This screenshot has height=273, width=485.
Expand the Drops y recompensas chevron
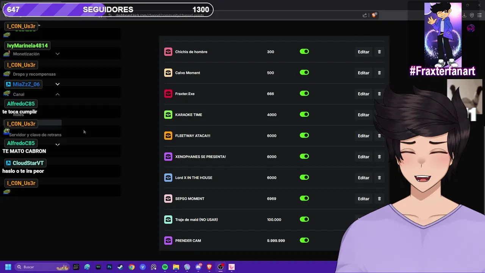tap(58, 84)
